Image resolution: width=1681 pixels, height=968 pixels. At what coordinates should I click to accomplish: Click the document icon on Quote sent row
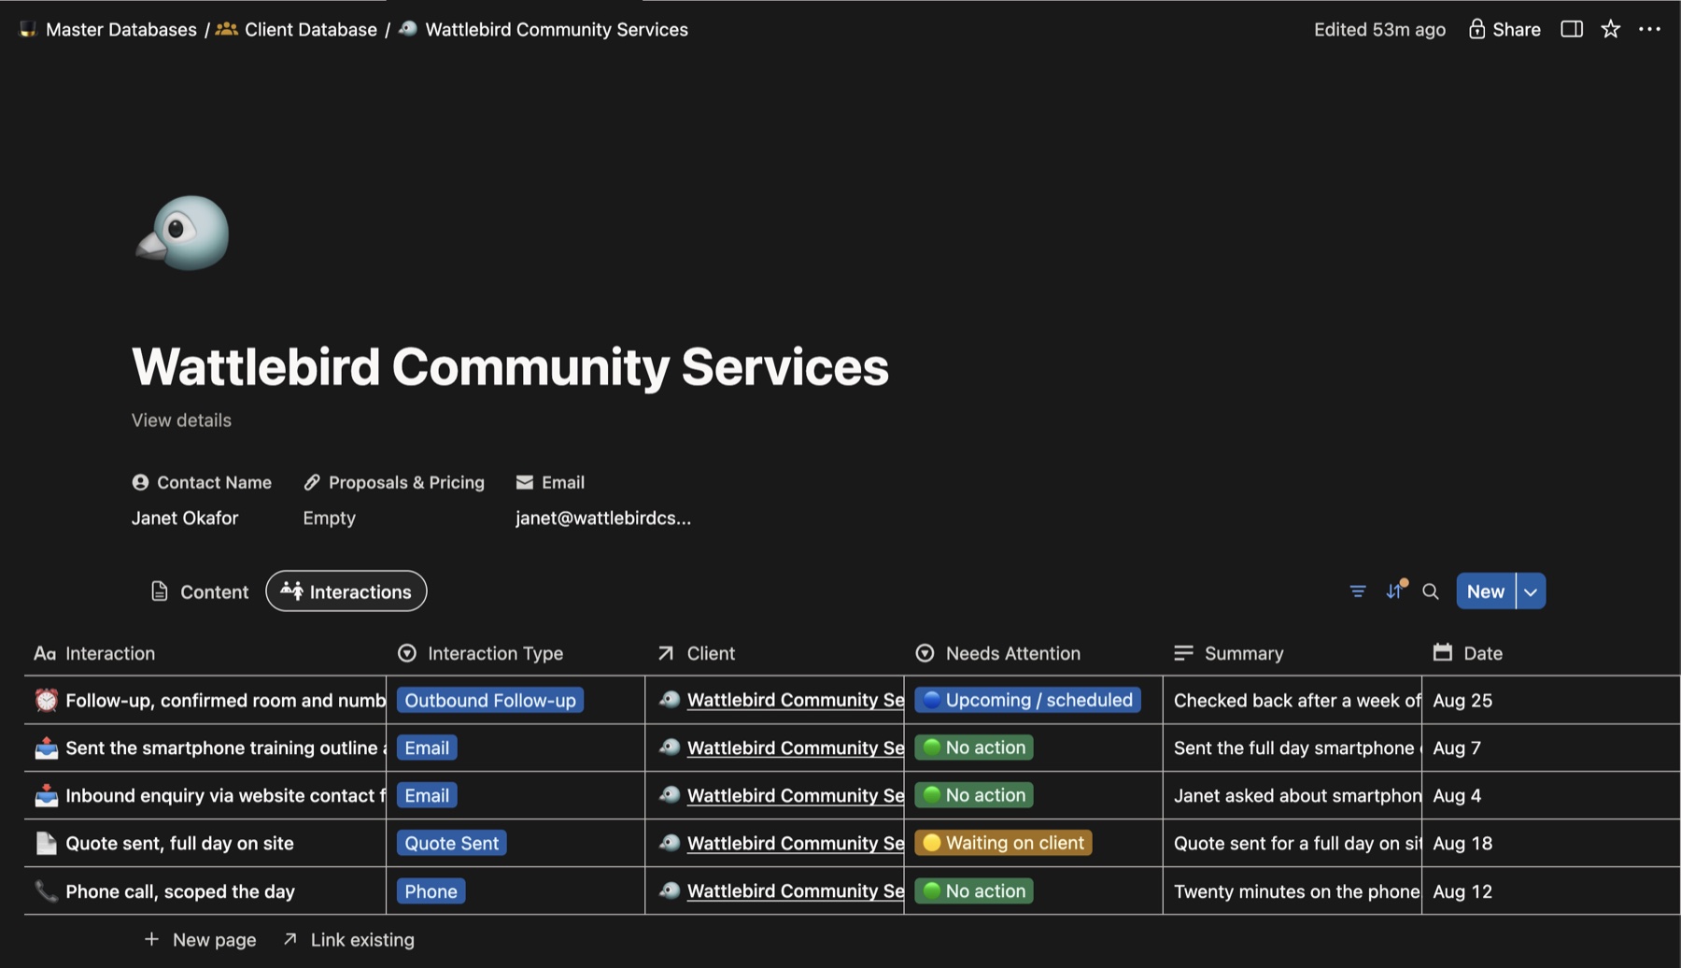(46, 843)
